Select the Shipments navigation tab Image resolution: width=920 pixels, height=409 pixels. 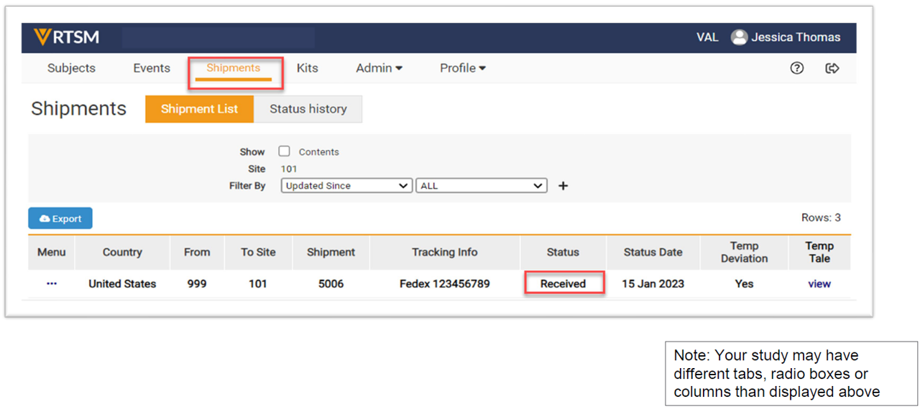tap(234, 68)
